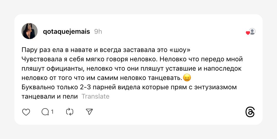Image resolution: width=277 pixels, height=139 pixels.
Task: Open qotaquejemais profile picture
Action: (29, 31)
